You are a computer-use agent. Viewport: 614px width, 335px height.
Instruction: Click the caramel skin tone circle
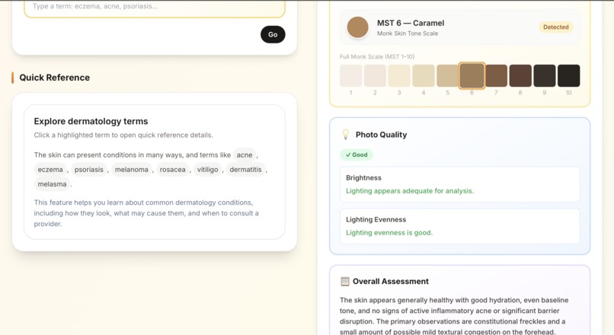tap(357, 27)
